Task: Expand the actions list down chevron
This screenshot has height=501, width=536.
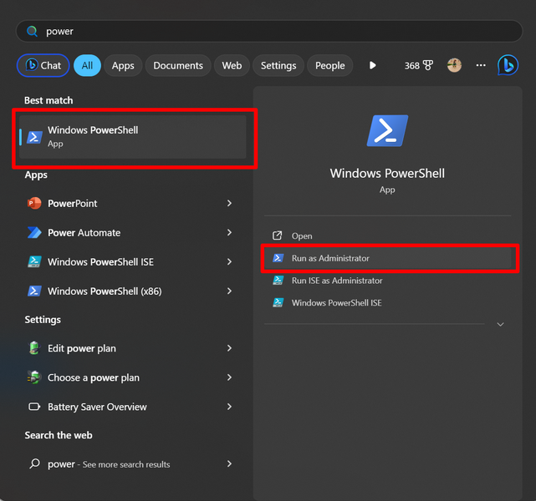Action: pyautogui.click(x=500, y=324)
